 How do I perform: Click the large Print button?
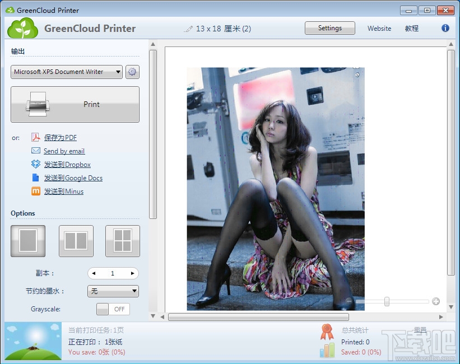tap(75, 104)
